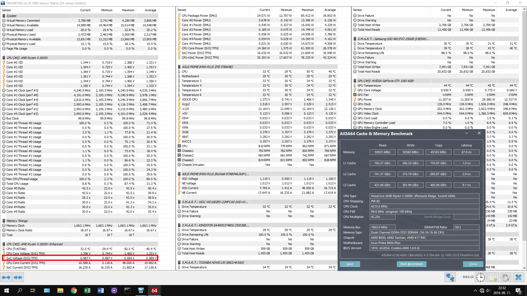527x296 pixels.
Task: Click the CPU Type field in AIDA64
Action: [425, 196]
